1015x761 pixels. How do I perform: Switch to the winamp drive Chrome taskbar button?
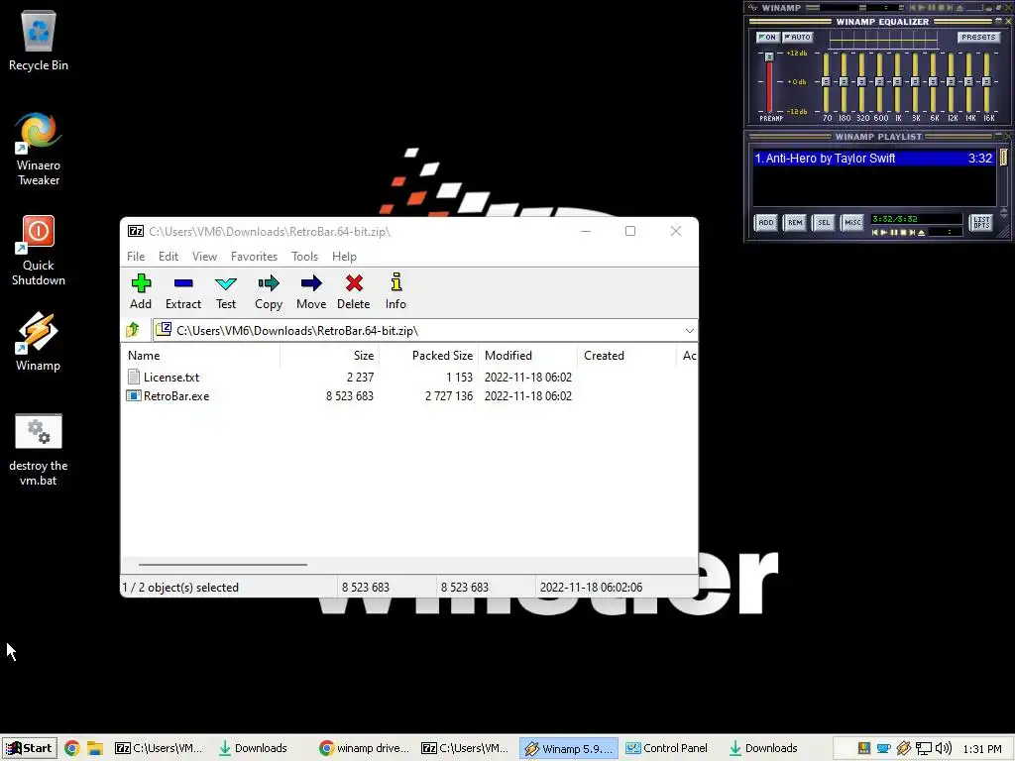pyautogui.click(x=365, y=749)
